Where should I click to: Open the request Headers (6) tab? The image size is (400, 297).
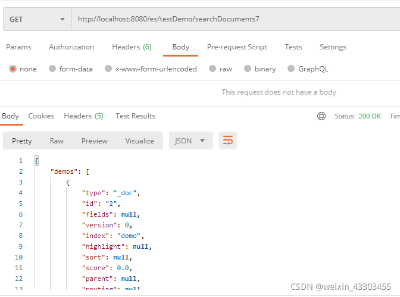[x=132, y=47]
